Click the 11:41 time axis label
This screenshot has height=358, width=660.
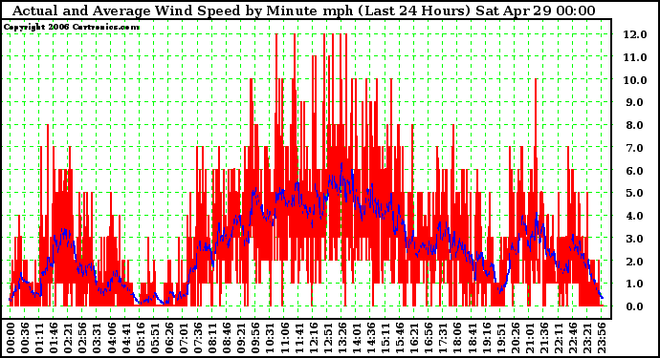coord(298,338)
